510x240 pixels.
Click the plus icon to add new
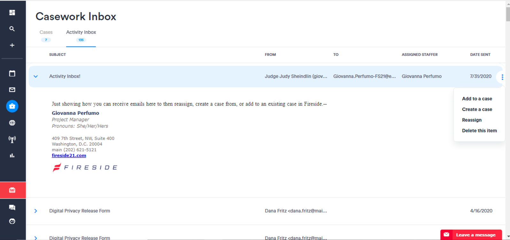[12, 45]
